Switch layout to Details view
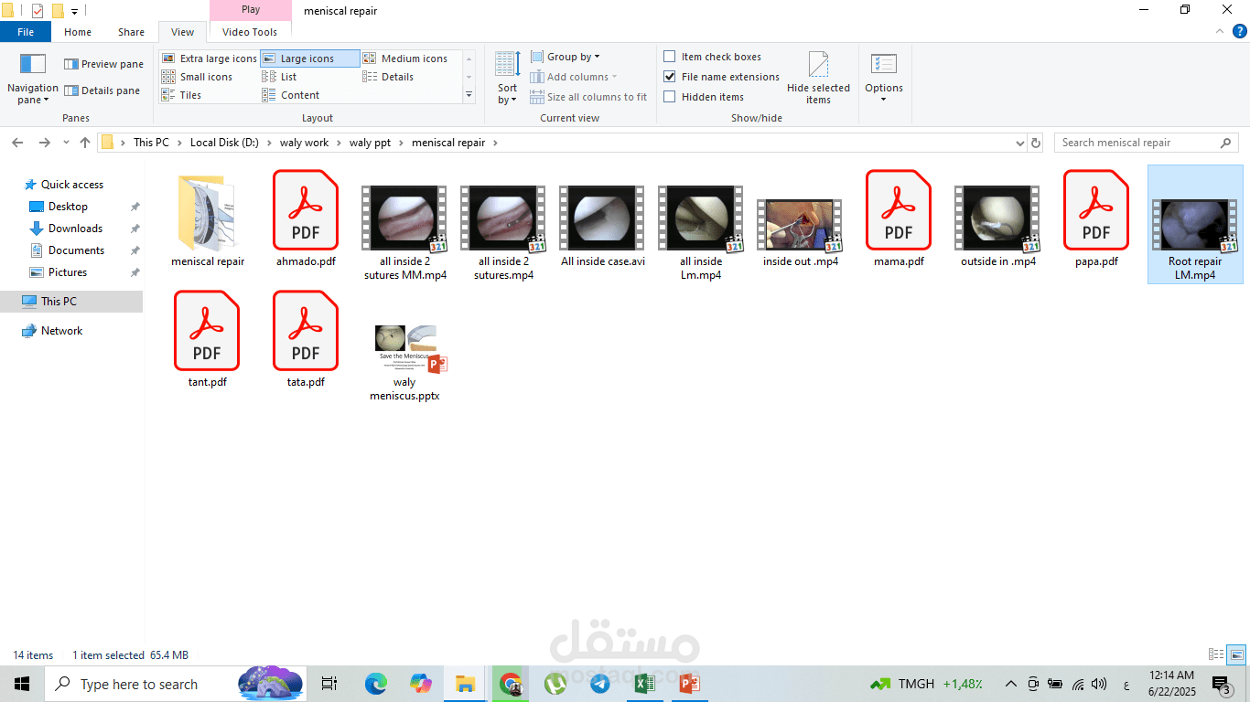Image resolution: width=1250 pixels, height=702 pixels. coord(388,77)
